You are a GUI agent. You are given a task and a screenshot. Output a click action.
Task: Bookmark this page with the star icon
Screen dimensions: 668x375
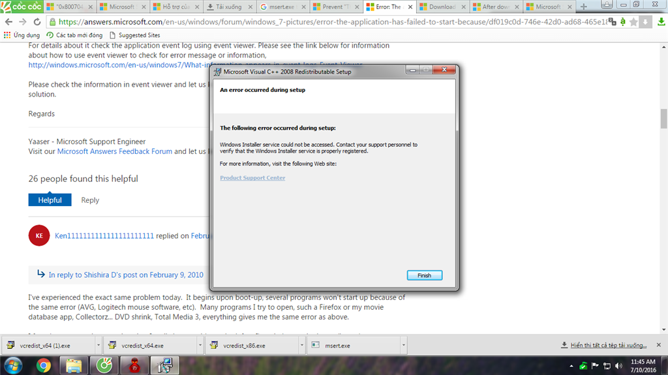[633, 22]
